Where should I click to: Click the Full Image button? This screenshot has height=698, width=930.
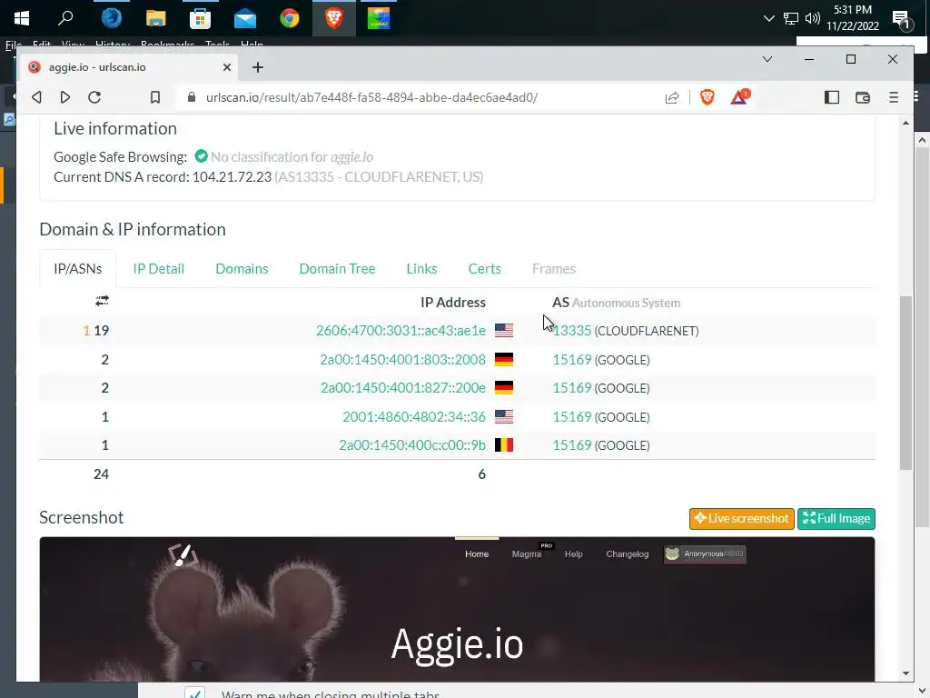(836, 519)
